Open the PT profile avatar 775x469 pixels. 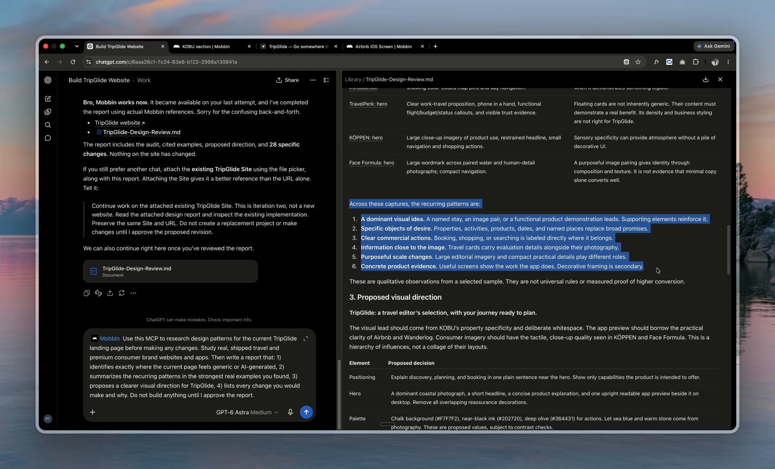tap(48, 419)
